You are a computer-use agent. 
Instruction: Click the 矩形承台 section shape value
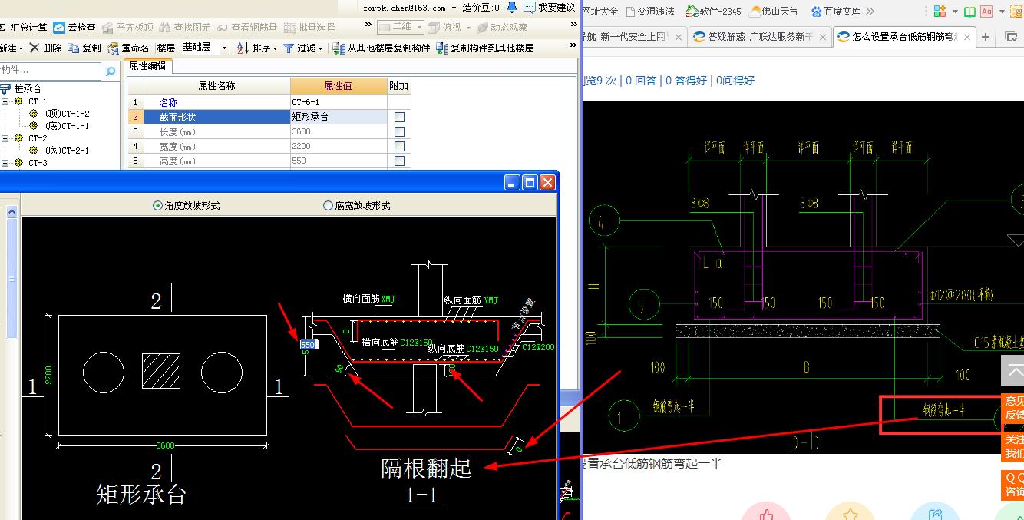click(x=339, y=117)
